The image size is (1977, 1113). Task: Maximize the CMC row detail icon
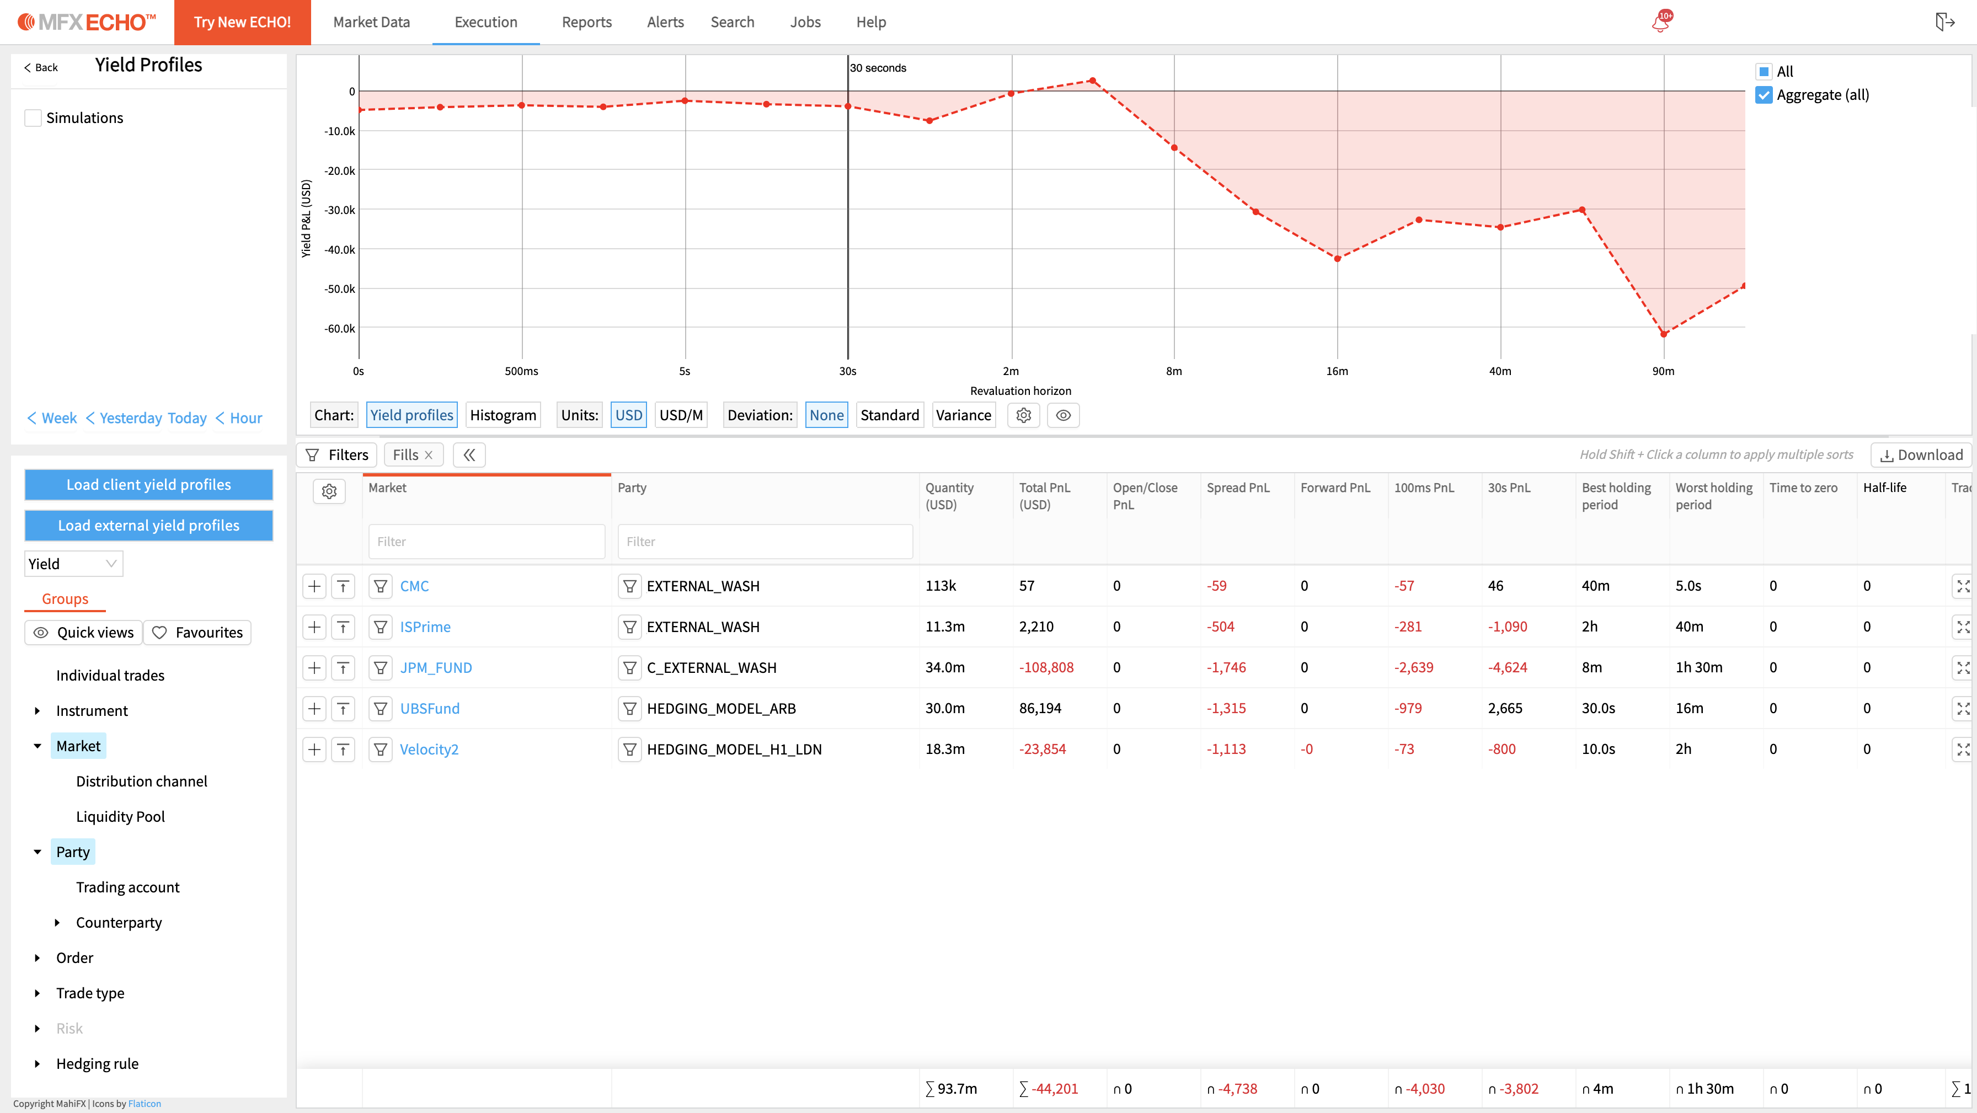click(x=1963, y=586)
